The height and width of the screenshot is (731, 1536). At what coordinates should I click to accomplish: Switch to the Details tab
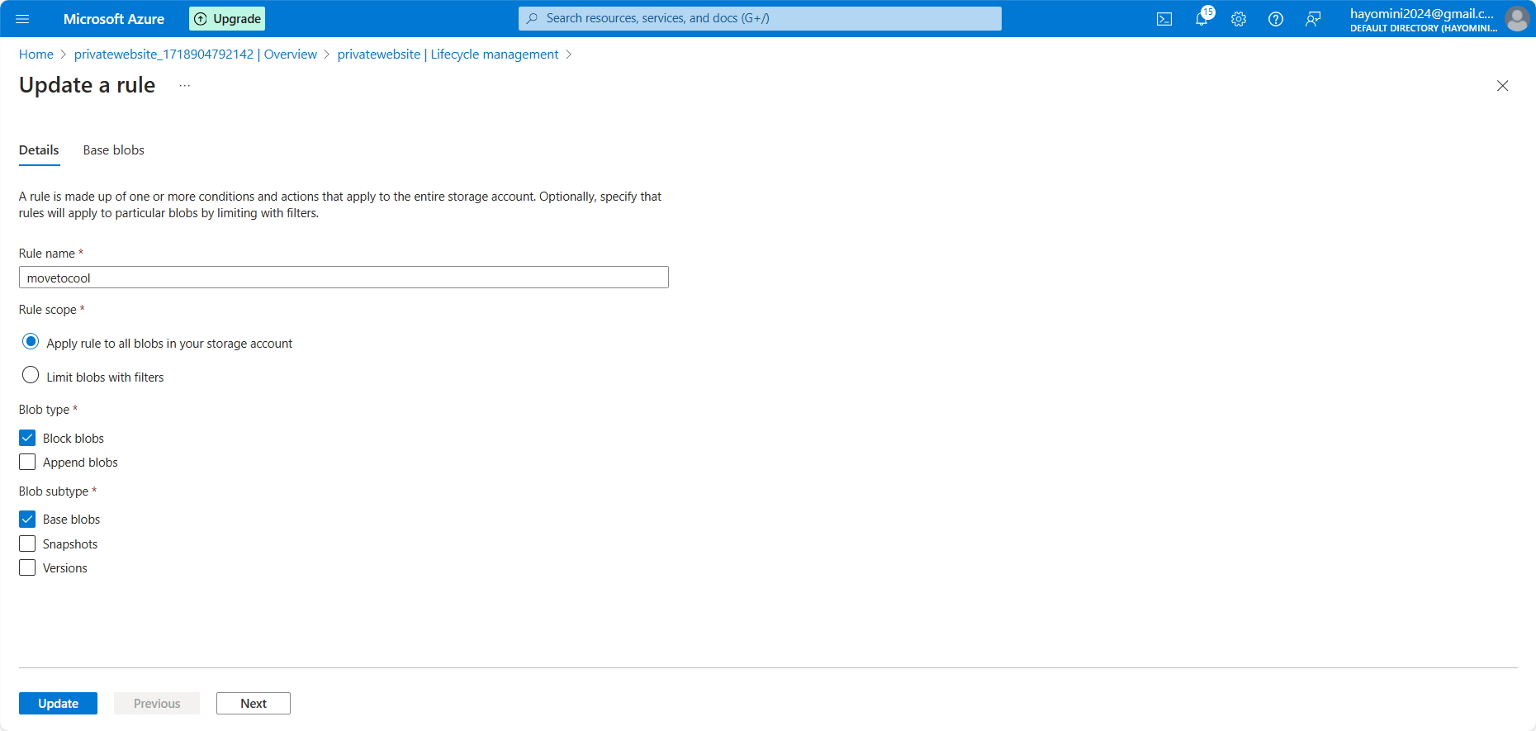pos(39,150)
